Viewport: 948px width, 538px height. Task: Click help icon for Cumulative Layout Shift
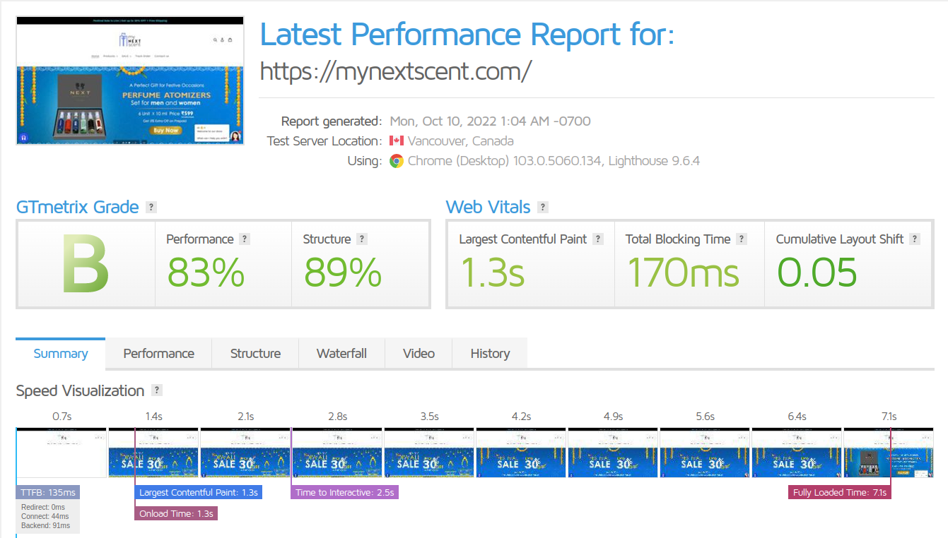915,239
